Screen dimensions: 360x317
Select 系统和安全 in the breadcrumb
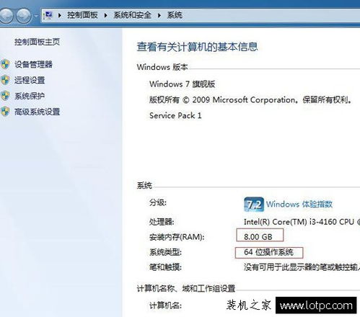[132, 15]
